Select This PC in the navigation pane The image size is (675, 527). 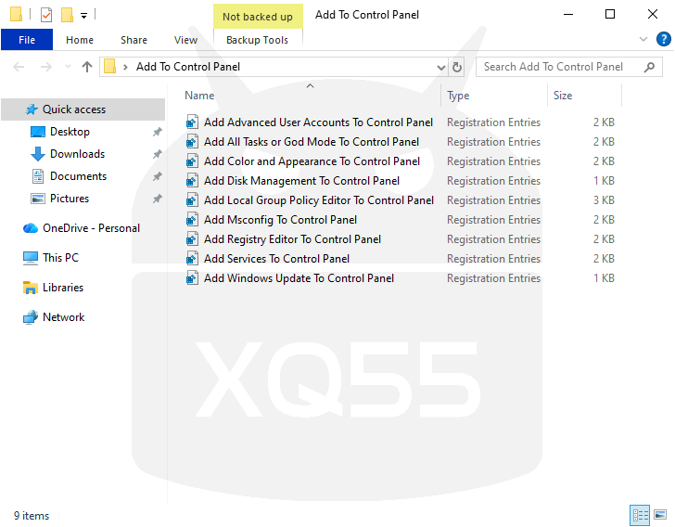click(60, 258)
